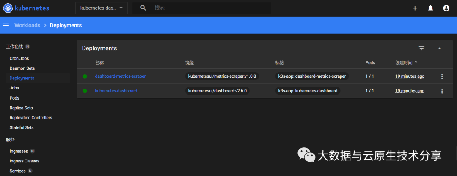Collapse the Deployments card
Image resolution: width=457 pixels, height=176 pixels.
pyautogui.click(x=440, y=48)
